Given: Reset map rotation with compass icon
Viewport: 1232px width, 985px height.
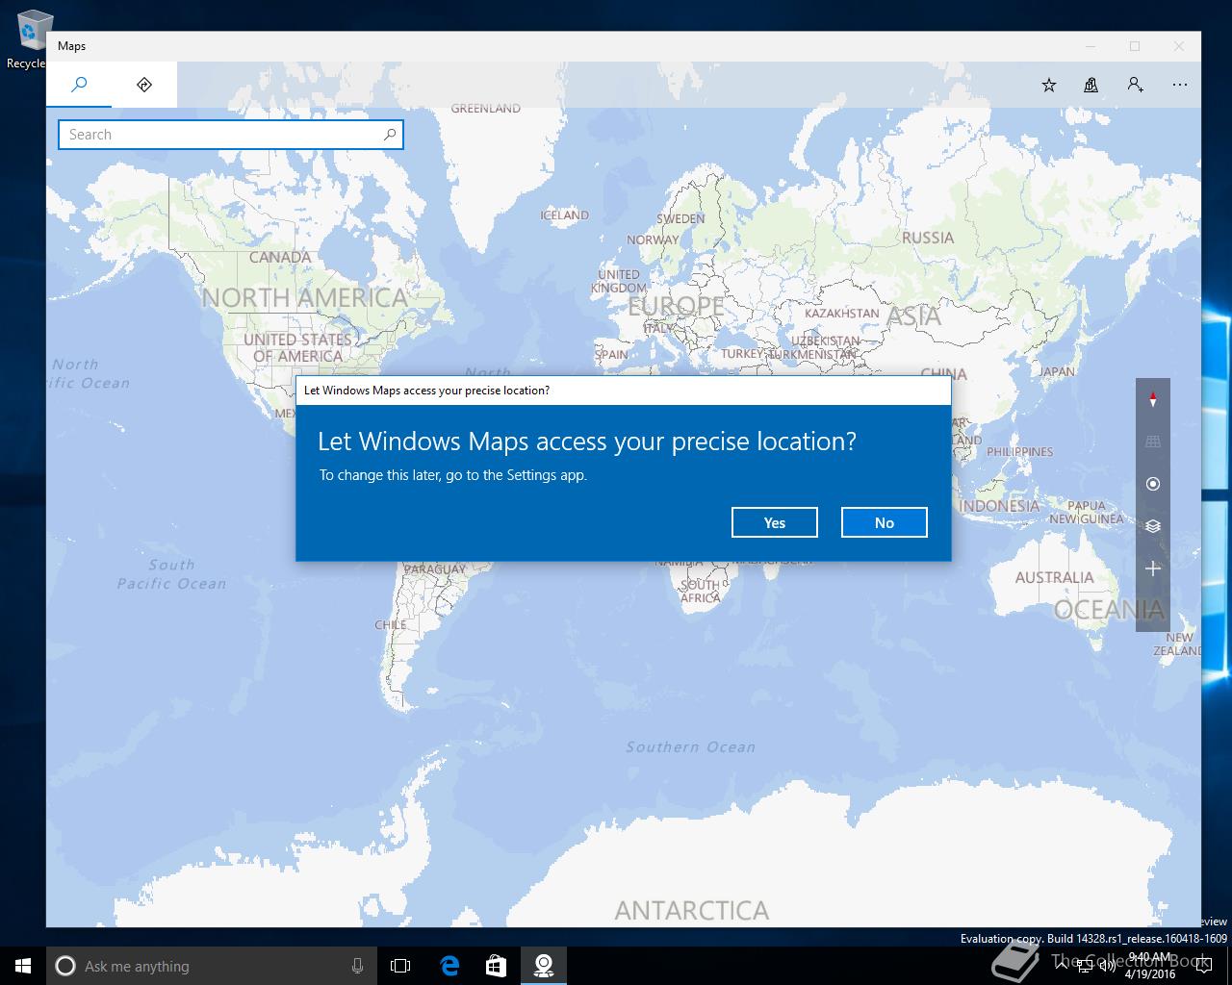Looking at the screenshot, I should pyautogui.click(x=1153, y=399).
